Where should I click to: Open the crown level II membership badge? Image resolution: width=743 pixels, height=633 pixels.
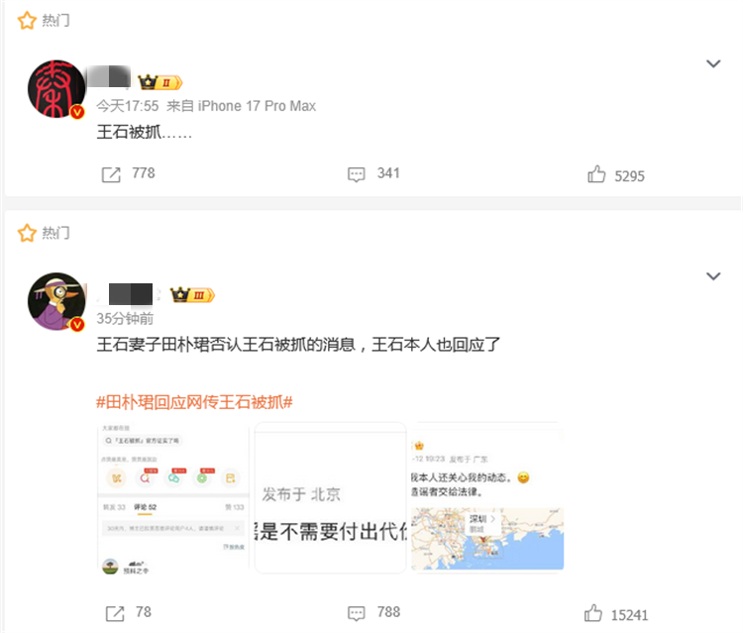[159, 82]
